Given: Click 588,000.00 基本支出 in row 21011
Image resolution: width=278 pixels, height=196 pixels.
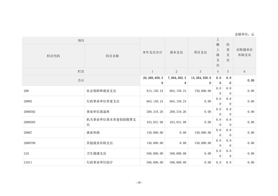Looking at the screenshot, I should tap(178, 162).
